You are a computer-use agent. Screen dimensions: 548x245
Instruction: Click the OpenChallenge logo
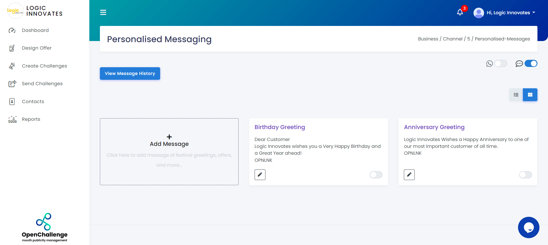(45, 227)
